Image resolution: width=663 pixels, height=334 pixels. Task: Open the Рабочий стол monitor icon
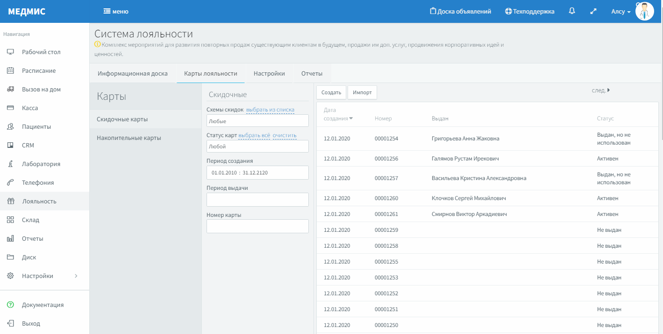(10, 52)
